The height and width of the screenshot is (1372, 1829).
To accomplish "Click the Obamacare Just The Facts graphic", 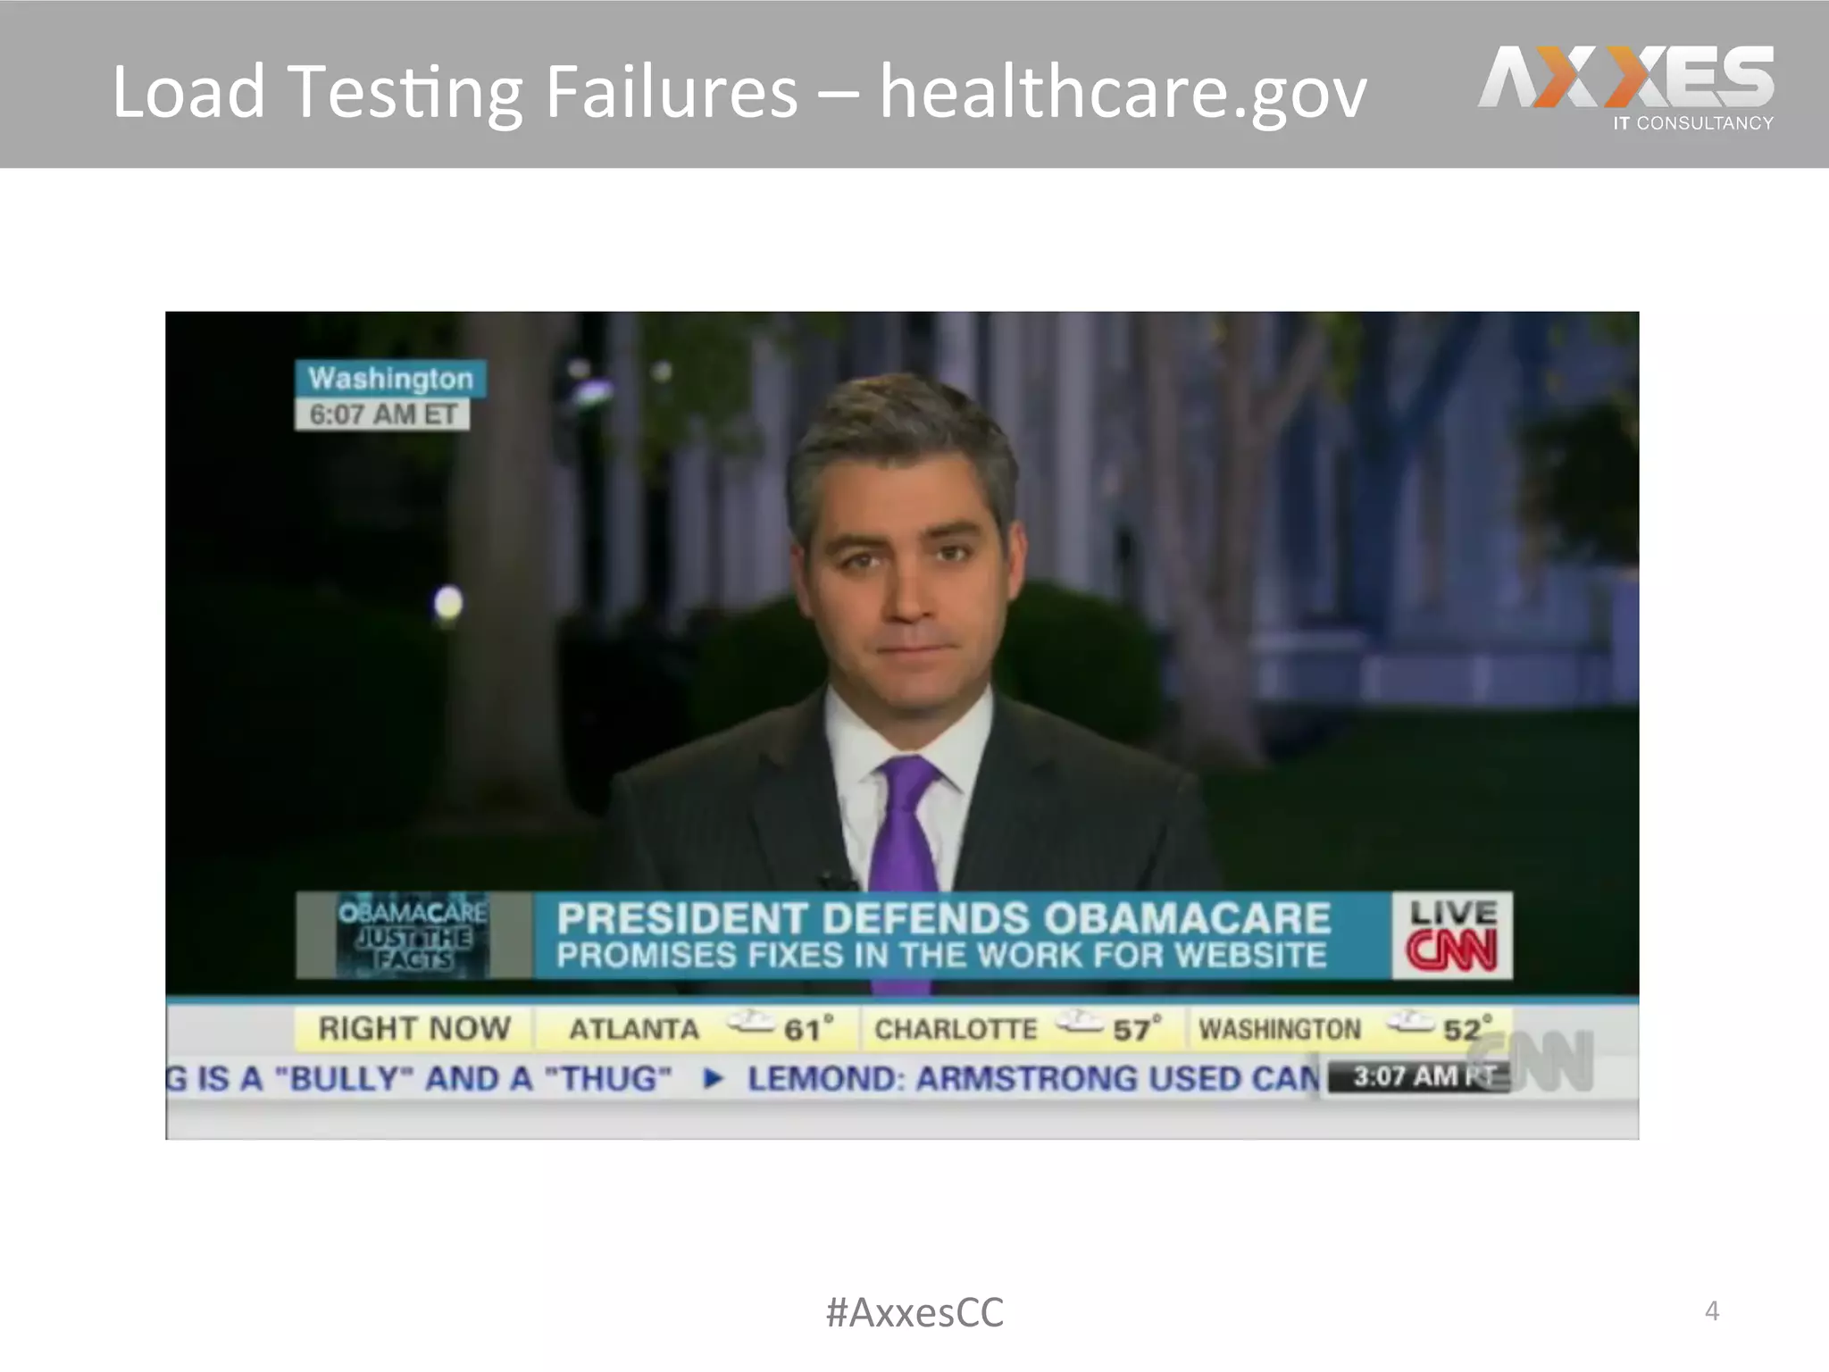I will tap(413, 935).
